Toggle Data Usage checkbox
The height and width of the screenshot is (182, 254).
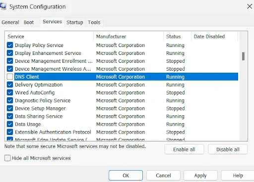(x=10, y=124)
